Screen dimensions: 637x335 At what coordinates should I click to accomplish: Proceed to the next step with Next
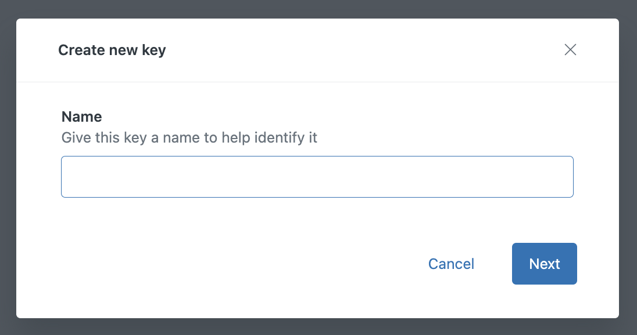[x=544, y=264]
